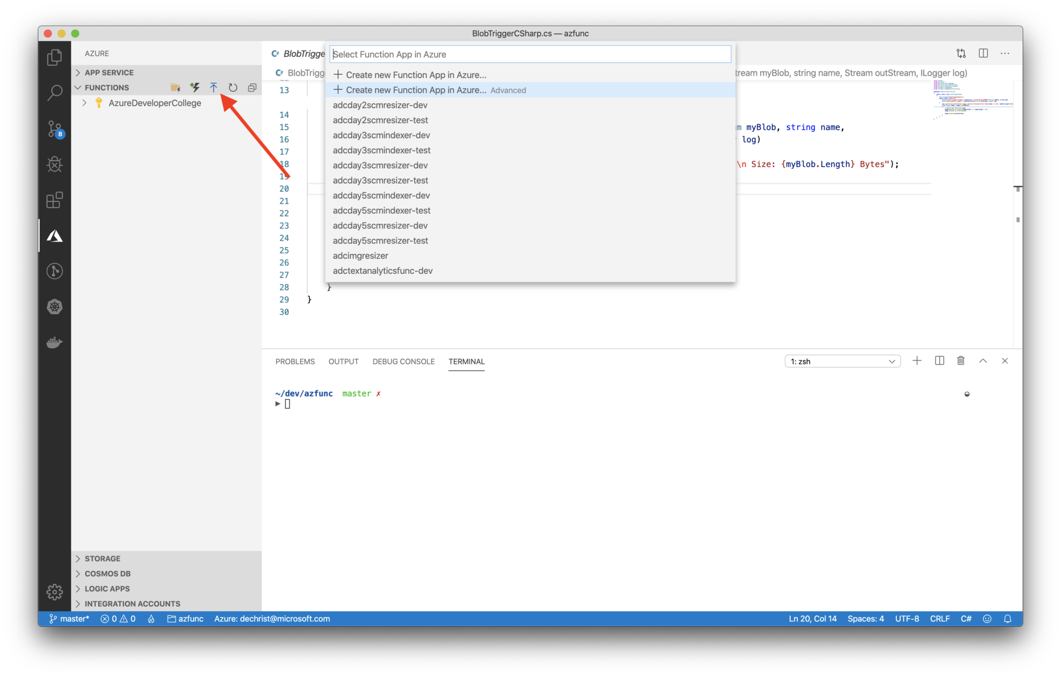Open the Run and Debug sidebar icon

[54, 164]
